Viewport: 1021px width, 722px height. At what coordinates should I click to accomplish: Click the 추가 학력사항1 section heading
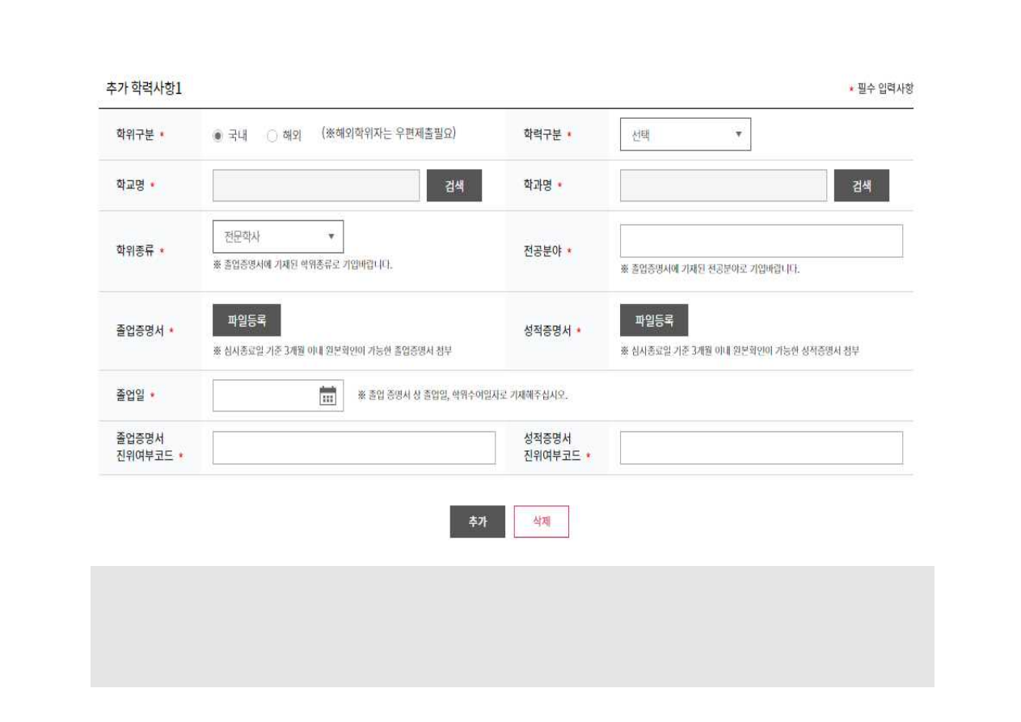[x=144, y=88]
